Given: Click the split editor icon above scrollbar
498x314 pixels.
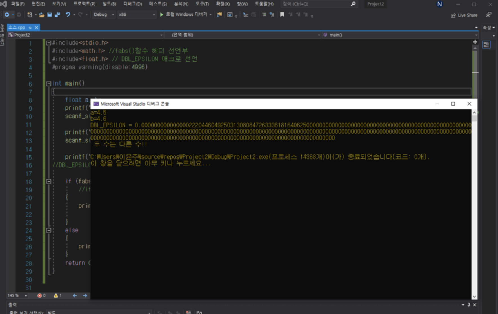Looking at the screenshot, I should coord(475,42).
